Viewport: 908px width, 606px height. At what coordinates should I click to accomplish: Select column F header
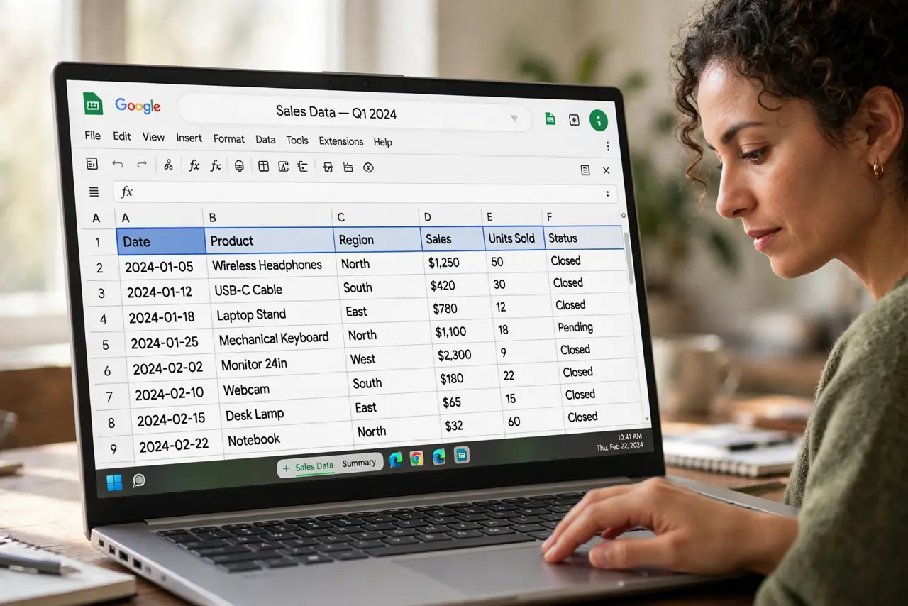(582, 217)
